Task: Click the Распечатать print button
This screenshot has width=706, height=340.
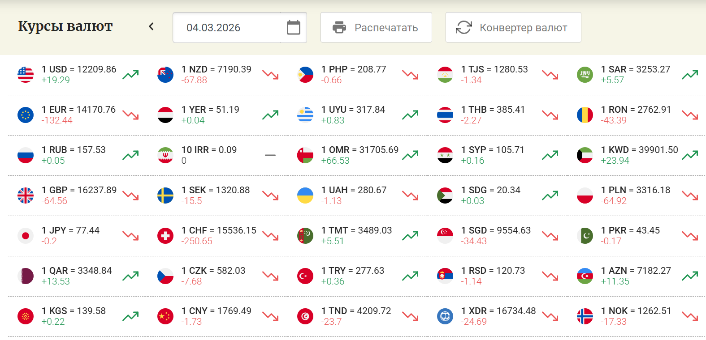Action: (x=376, y=27)
